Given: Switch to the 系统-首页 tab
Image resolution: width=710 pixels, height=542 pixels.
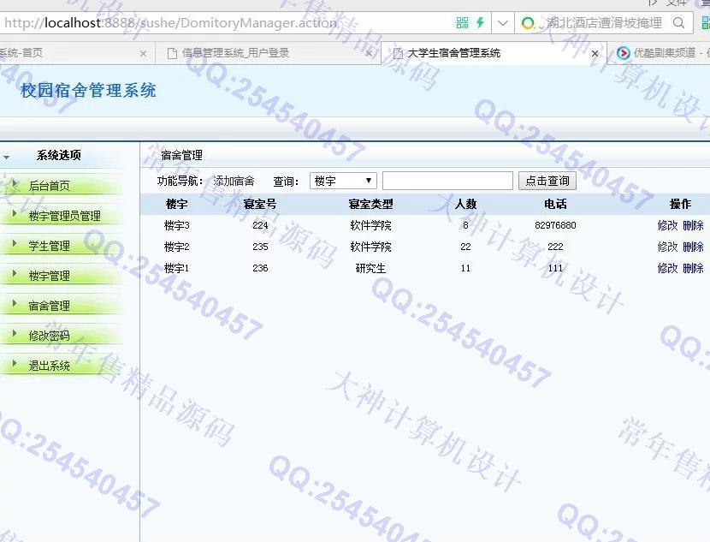Looking at the screenshot, I should click(x=76, y=53).
